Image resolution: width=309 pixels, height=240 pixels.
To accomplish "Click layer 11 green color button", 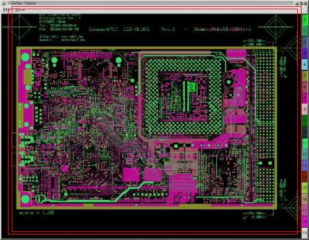I will point(305,143).
